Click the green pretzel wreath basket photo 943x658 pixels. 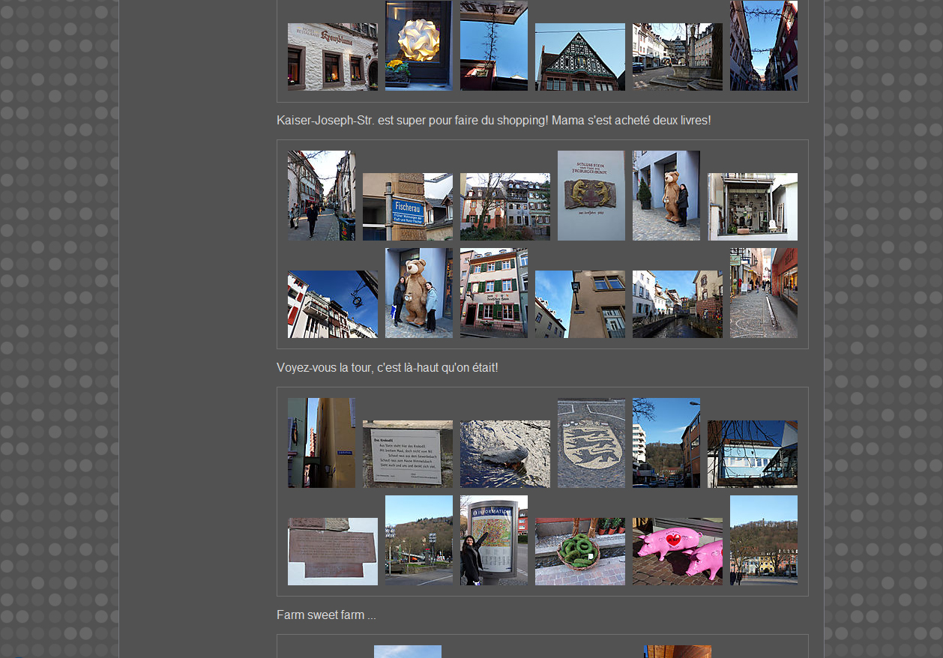579,552
